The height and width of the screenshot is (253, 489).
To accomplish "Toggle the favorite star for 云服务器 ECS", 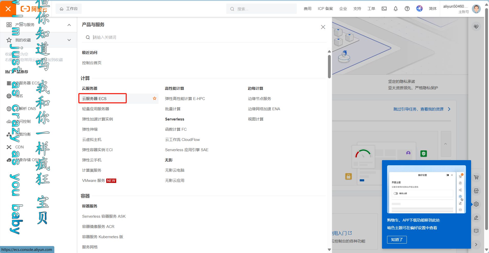I will point(155,98).
